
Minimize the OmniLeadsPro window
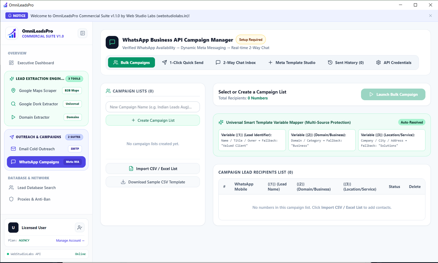(400, 5)
